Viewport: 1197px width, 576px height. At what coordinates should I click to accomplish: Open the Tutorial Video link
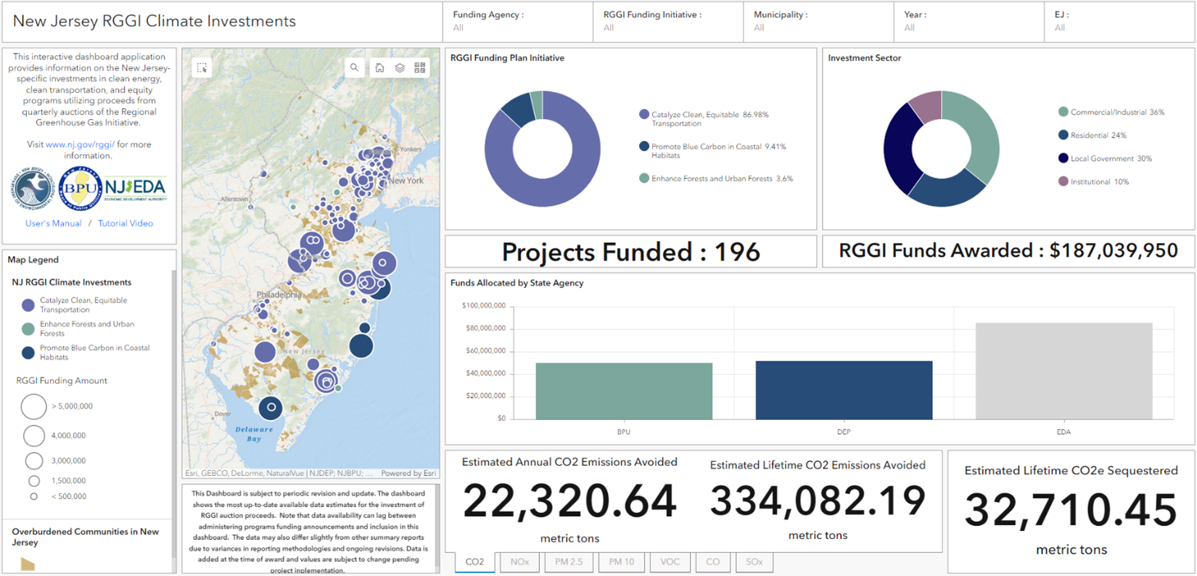click(126, 223)
